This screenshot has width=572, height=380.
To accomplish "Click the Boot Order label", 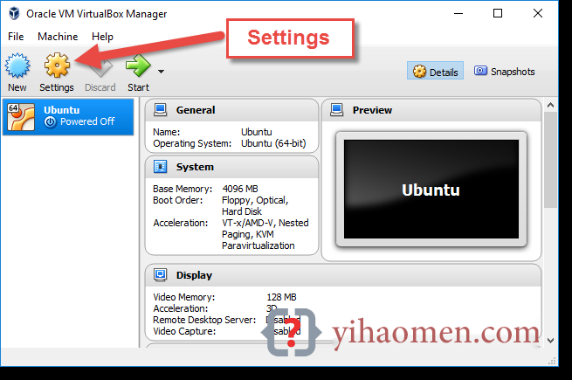I will click(177, 200).
